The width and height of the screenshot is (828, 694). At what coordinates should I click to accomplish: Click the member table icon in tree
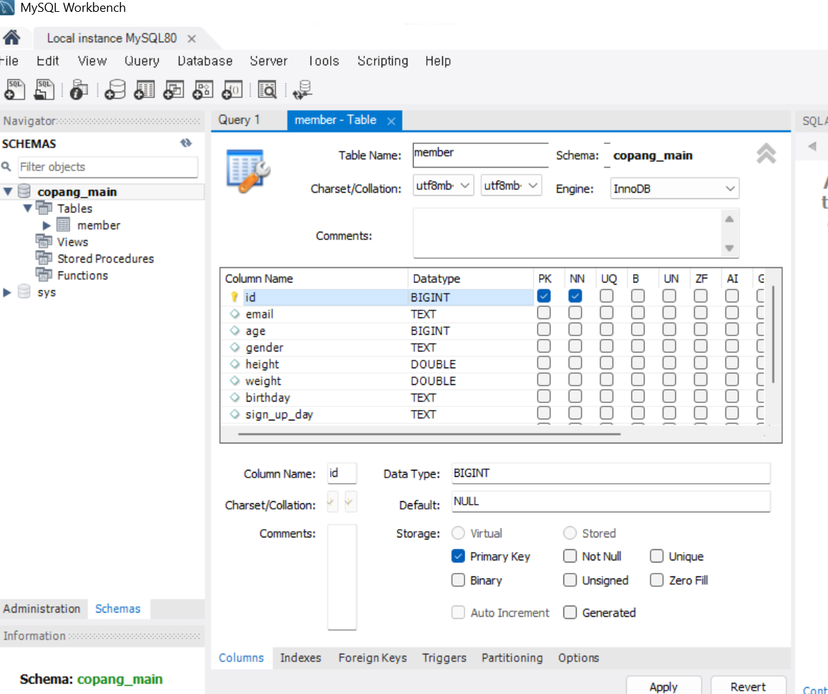63,225
